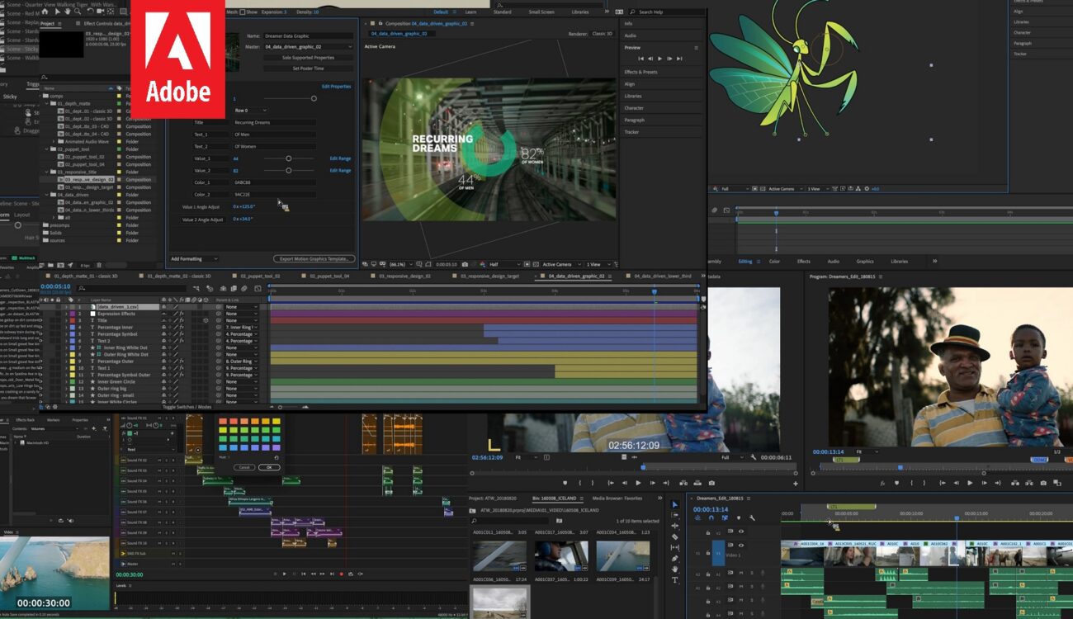This screenshot has width=1073, height=619.
Task: Open the Add Formatting dropdown
Action: [194, 259]
